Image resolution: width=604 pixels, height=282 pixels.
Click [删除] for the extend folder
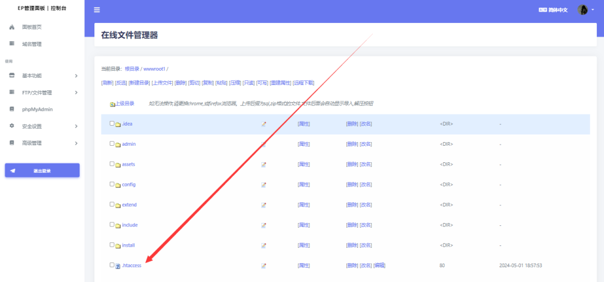[x=352, y=205]
